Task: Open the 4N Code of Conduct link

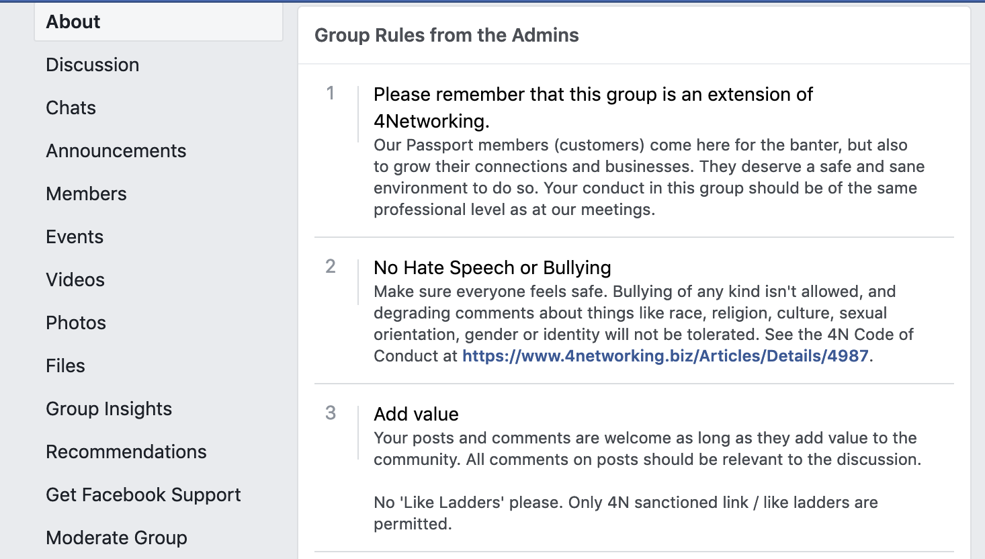Action: tap(665, 355)
